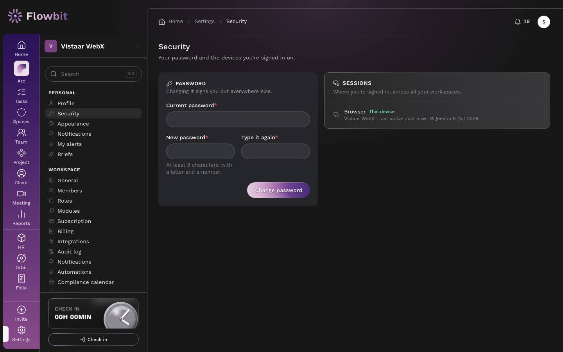Go to Home breadcrumb link
The width and height of the screenshot is (563, 352).
171,22
